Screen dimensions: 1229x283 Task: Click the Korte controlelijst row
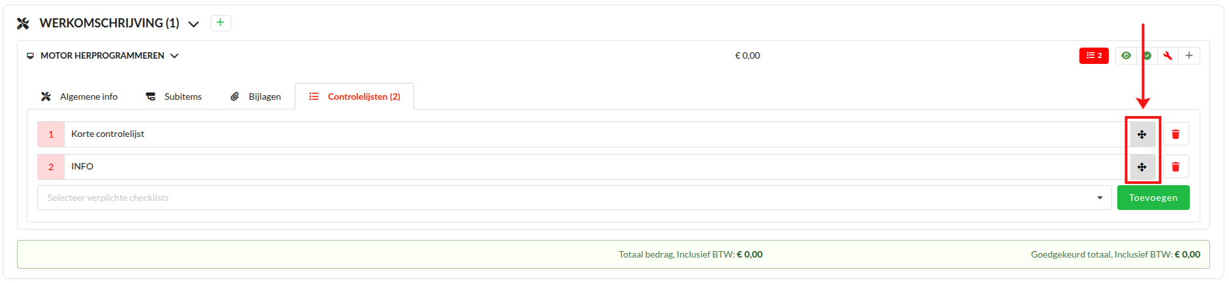(108, 134)
